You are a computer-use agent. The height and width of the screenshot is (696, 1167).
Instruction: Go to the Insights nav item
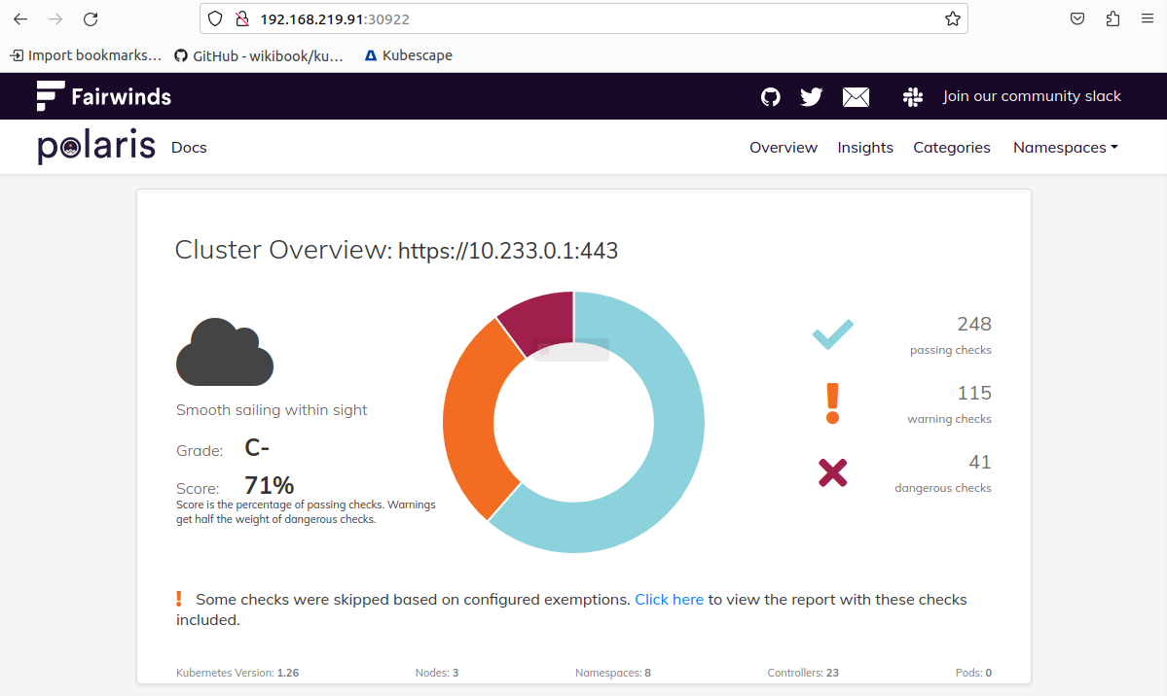click(865, 147)
